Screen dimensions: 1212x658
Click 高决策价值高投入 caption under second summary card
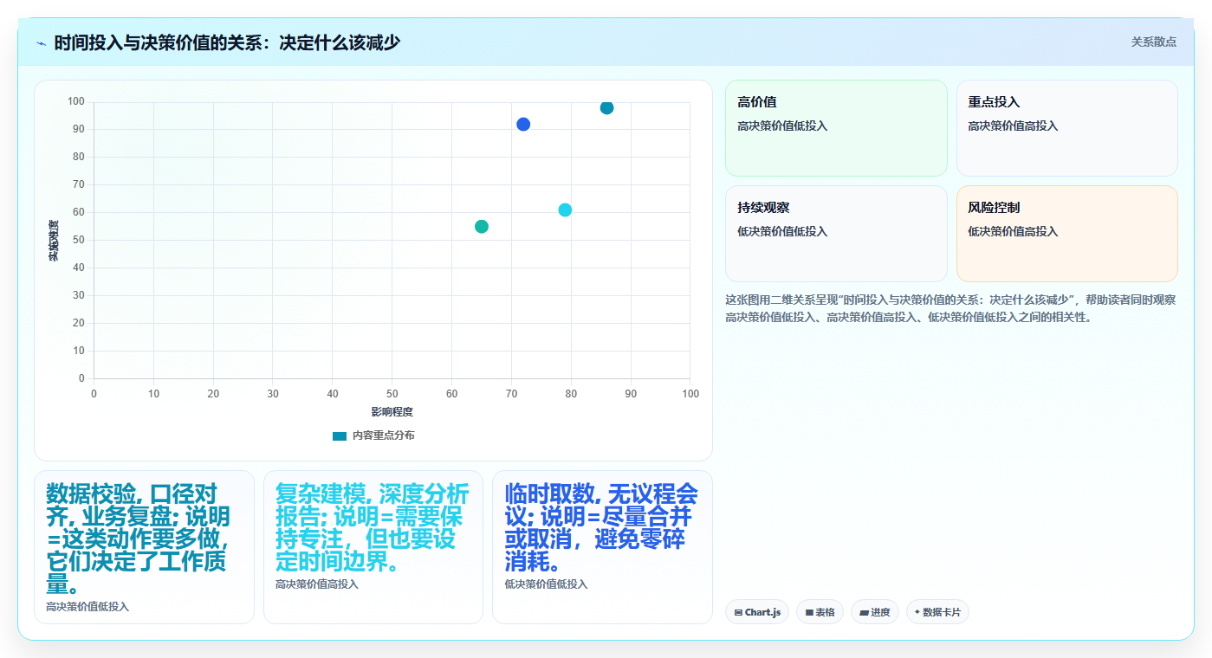317,584
